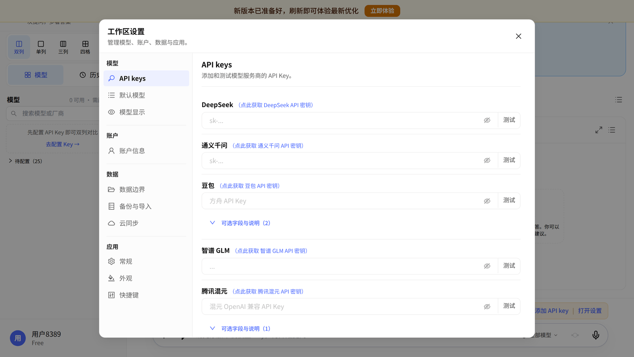Viewport: 634px width, 357px height.
Task: Open link to get 腾讯混元 API key
Action: (x=268, y=291)
